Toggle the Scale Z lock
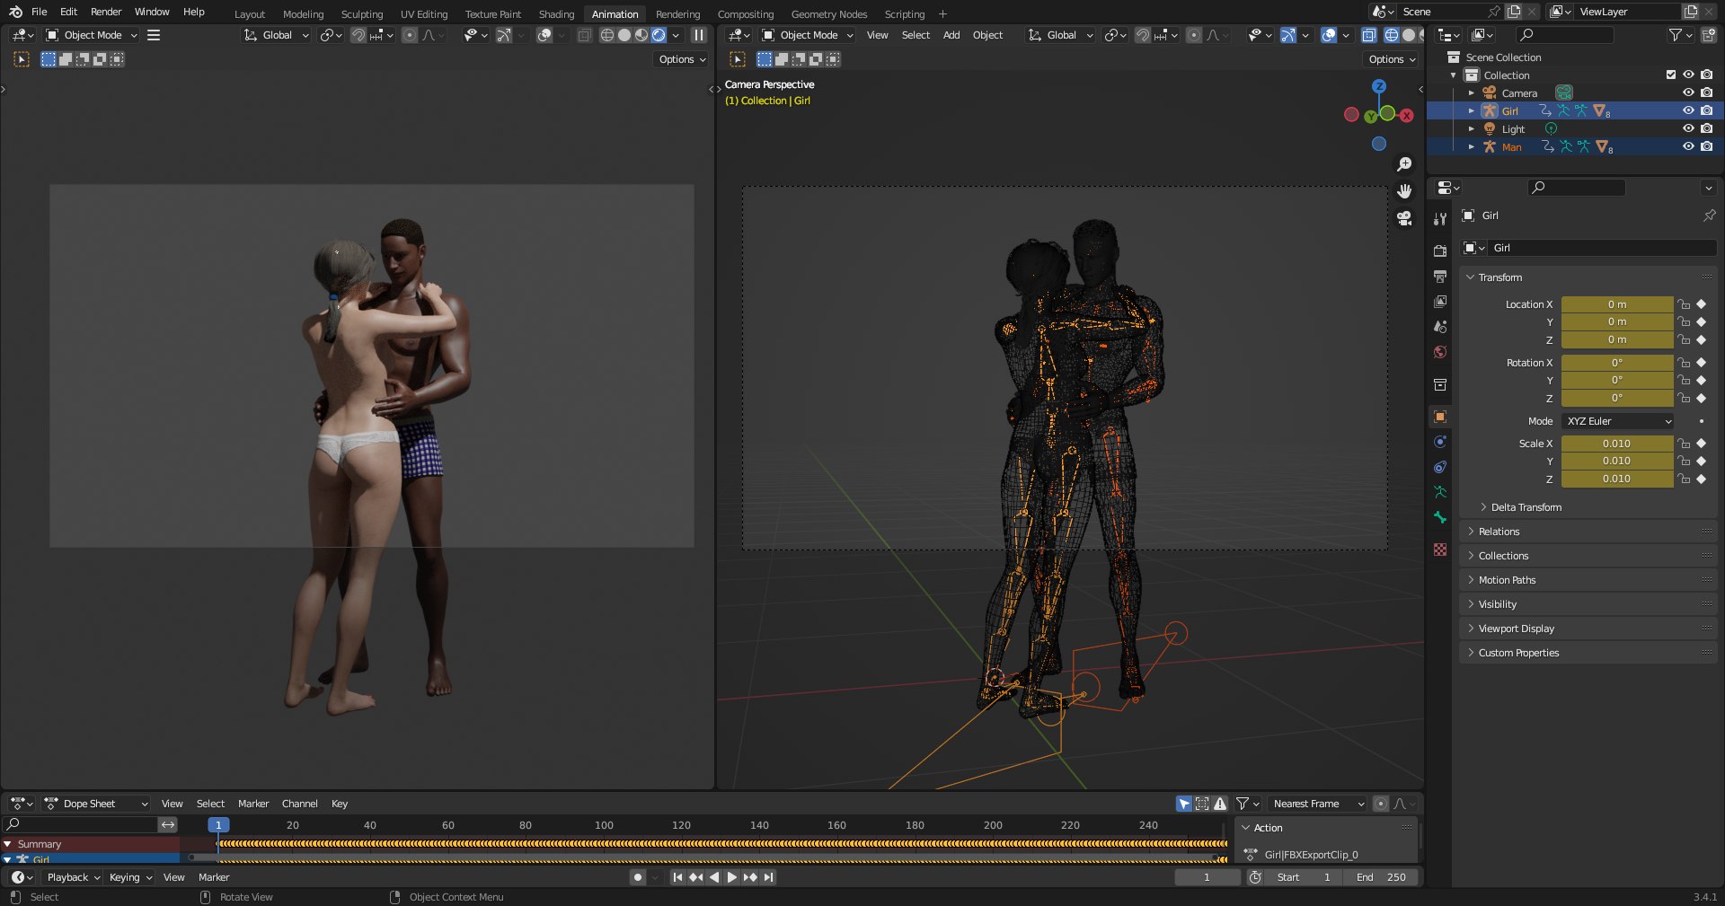The width and height of the screenshot is (1725, 906). pyautogui.click(x=1685, y=479)
